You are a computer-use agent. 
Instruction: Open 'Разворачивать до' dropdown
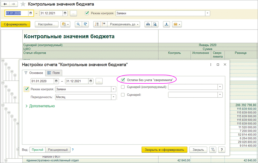tap(124, 24)
